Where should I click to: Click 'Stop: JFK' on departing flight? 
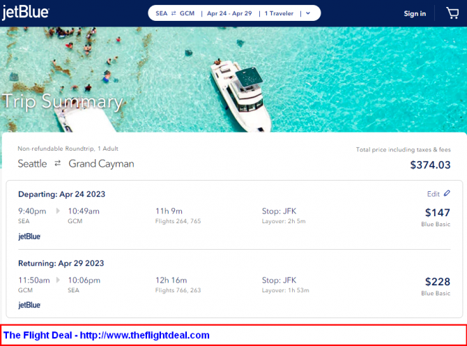[279, 211]
